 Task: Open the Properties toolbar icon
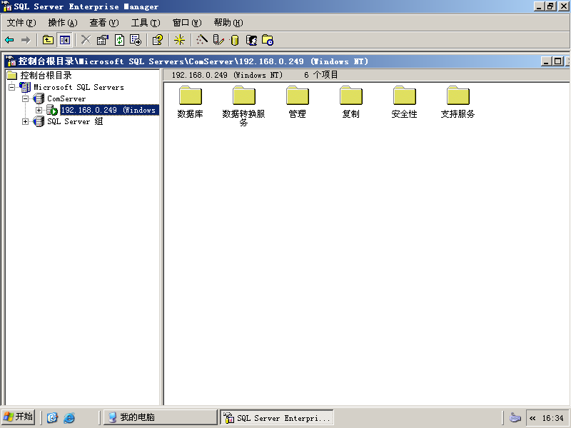pos(103,40)
